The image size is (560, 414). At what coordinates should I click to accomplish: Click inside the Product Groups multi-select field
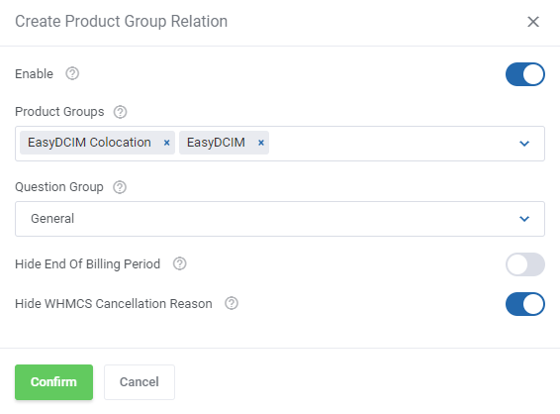click(x=280, y=144)
